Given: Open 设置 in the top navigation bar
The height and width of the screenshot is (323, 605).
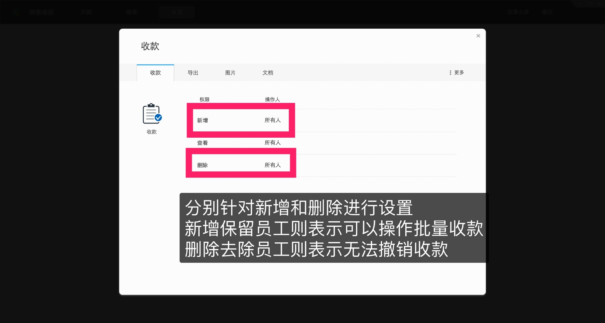Looking at the screenshot, I should 177,12.
